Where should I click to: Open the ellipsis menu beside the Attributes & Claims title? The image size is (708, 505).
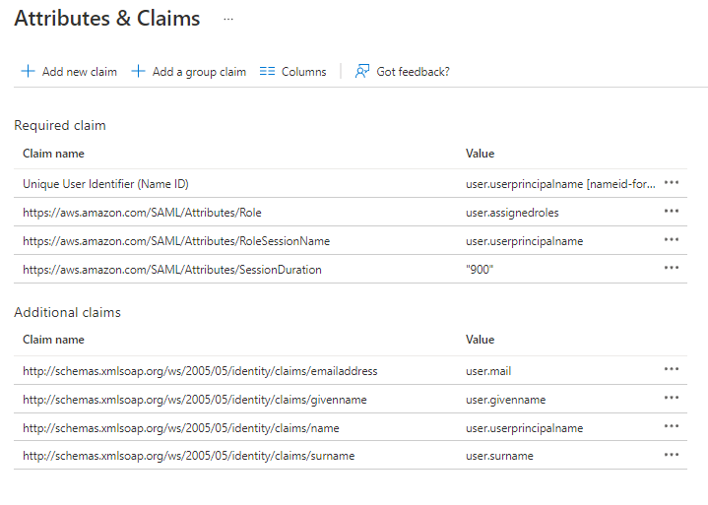tap(228, 19)
